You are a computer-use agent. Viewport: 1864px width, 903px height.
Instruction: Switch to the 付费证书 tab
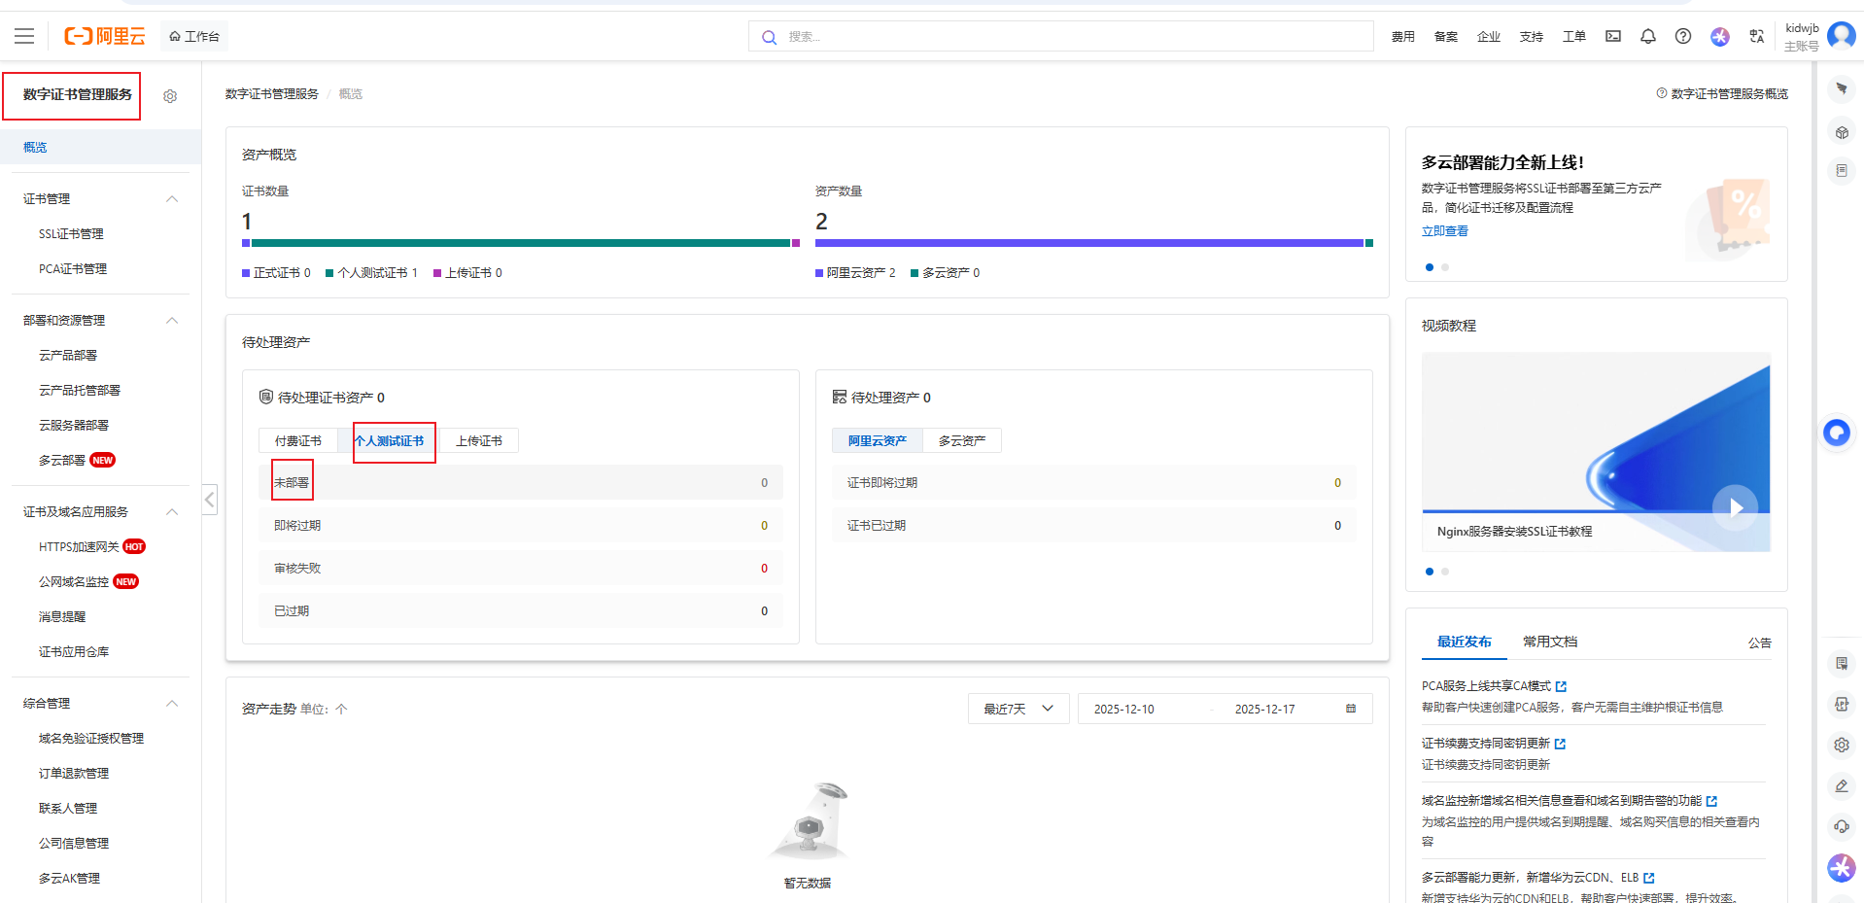297,440
